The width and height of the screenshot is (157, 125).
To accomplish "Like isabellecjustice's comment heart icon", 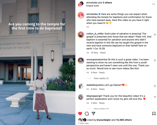I will [x=155, y=86].
